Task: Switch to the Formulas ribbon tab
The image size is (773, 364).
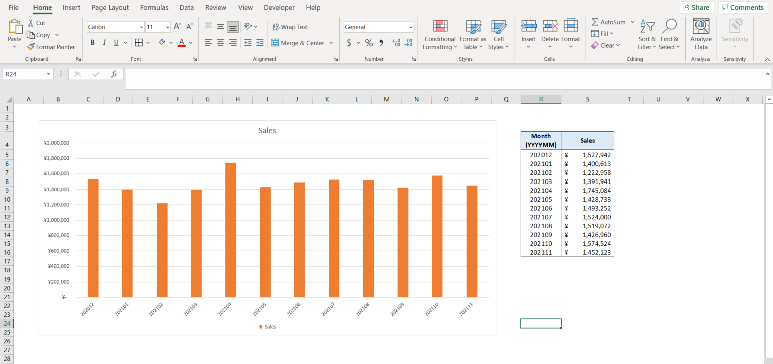Action: coord(154,7)
